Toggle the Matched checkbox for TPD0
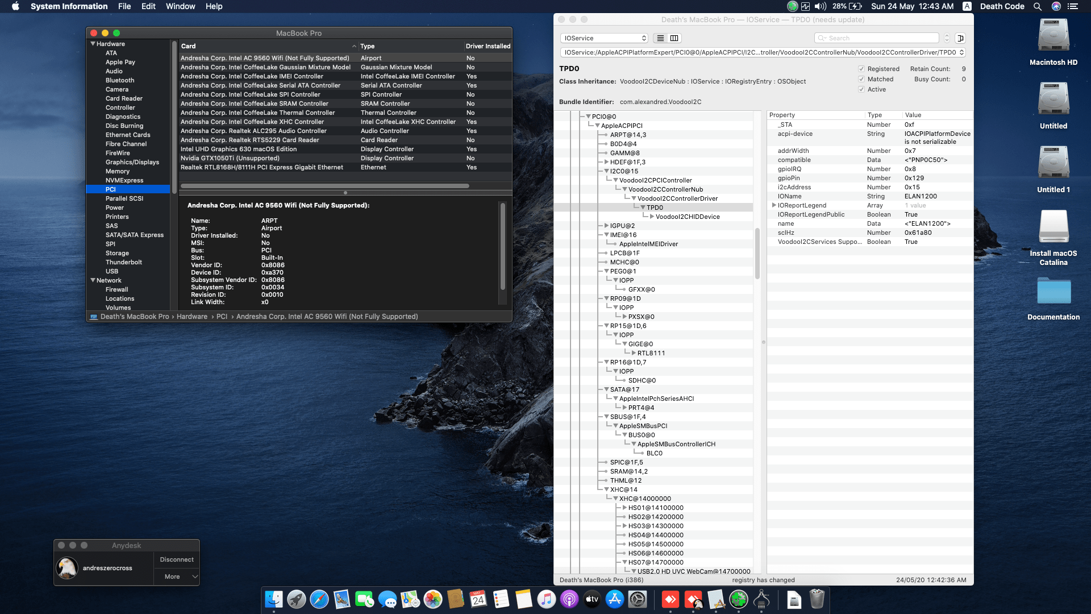The height and width of the screenshot is (614, 1091). tap(861, 79)
